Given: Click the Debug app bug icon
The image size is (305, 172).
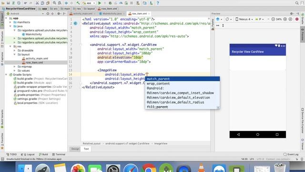Looking at the screenshot, I should click(110, 3).
